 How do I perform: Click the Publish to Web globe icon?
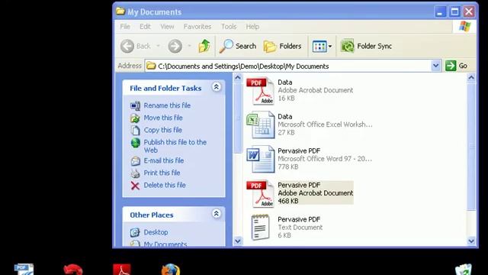(136, 143)
